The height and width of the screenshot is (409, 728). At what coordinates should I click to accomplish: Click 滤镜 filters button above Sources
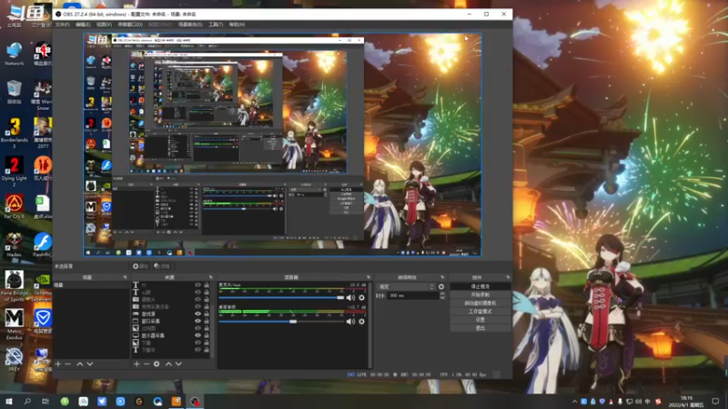pos(162,266)
